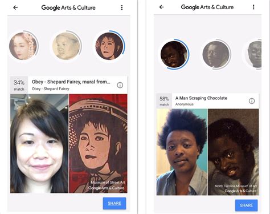Open three-dot menu on left phone
270x214 pixels.
coord(122,7)
